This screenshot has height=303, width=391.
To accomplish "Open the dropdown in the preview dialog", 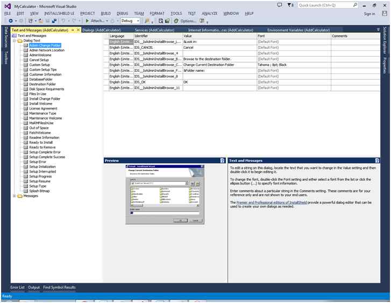I will coord(186,183).
